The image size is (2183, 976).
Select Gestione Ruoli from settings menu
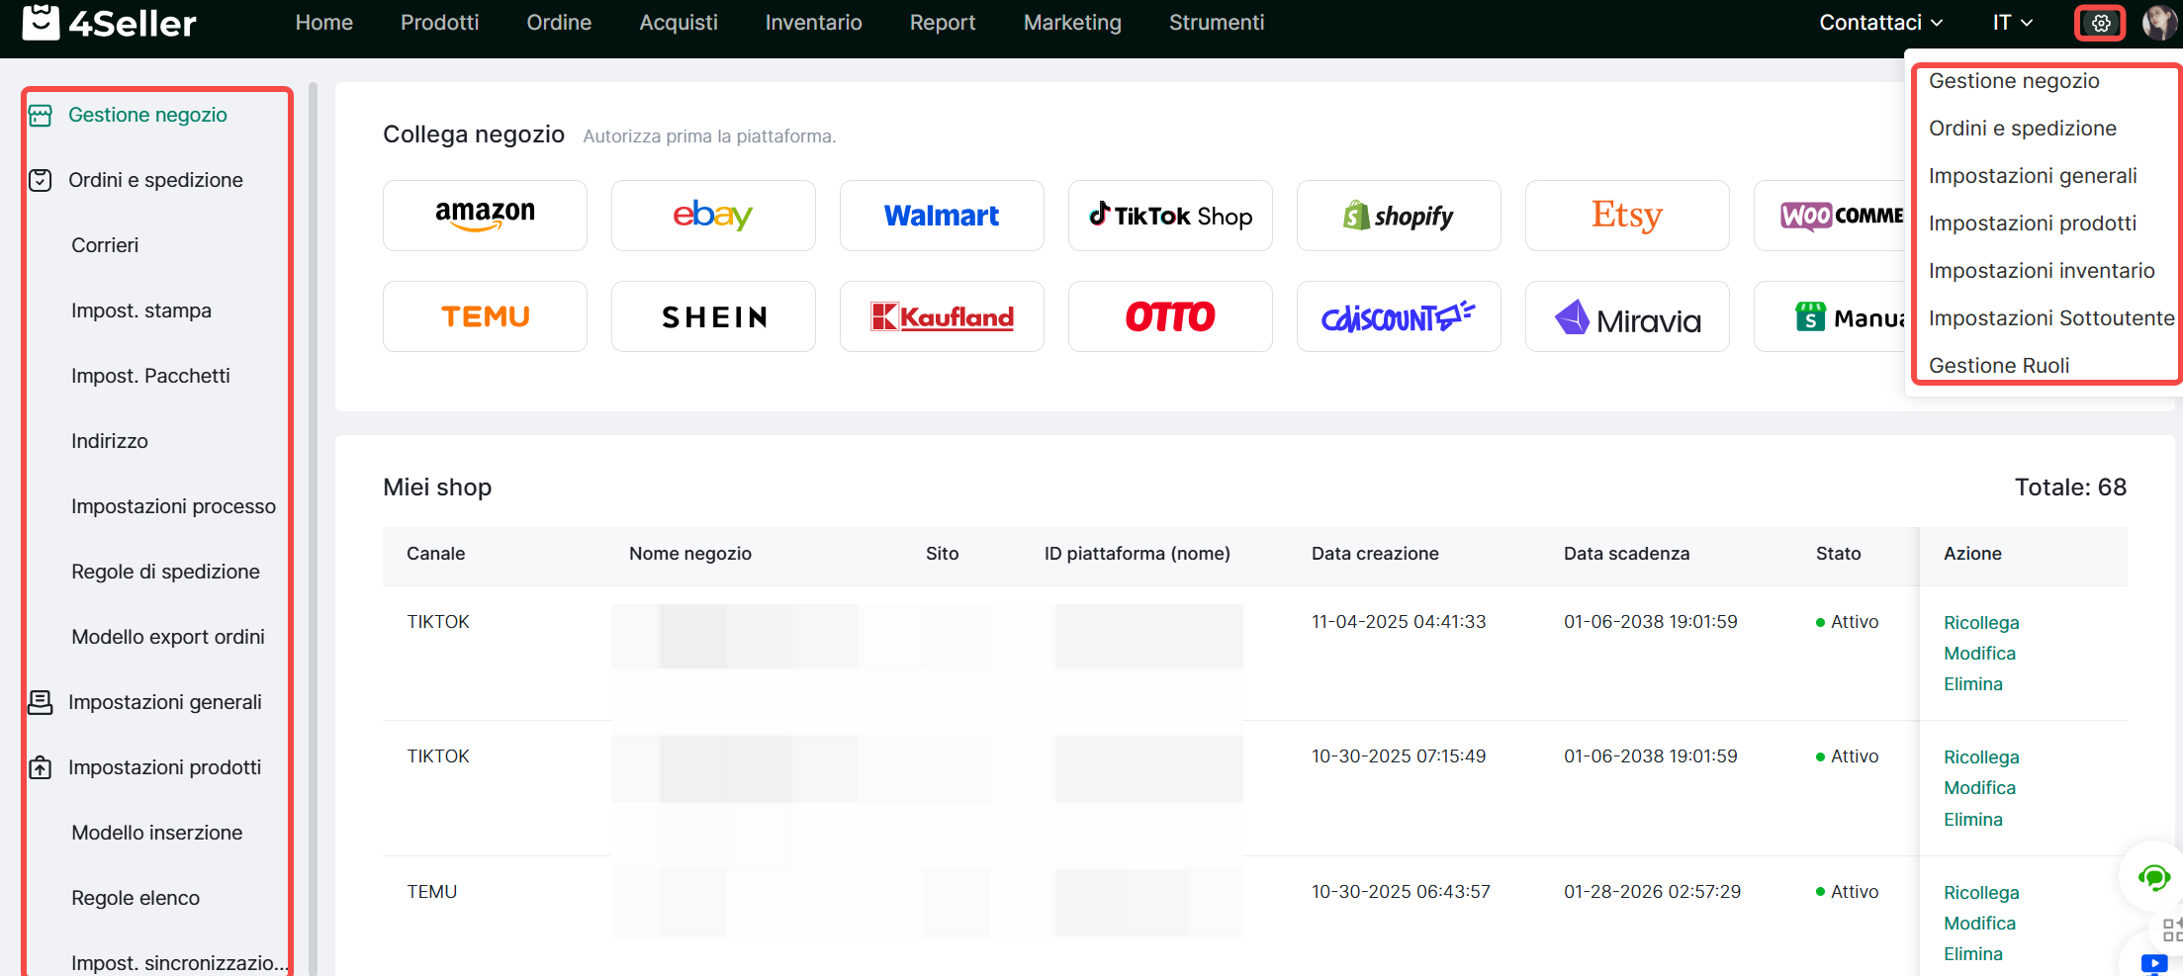point(1998,366)
